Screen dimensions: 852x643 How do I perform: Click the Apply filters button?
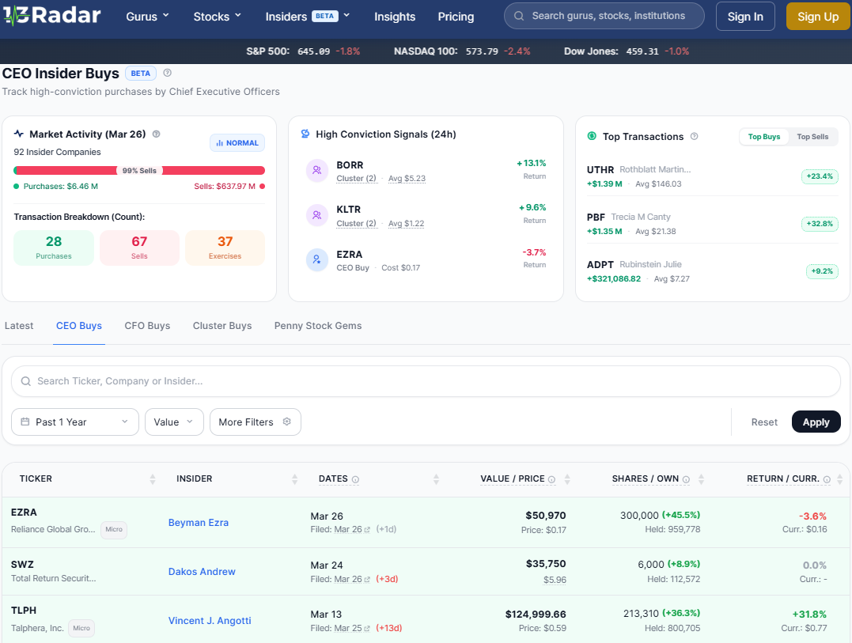tap(816, 422)
